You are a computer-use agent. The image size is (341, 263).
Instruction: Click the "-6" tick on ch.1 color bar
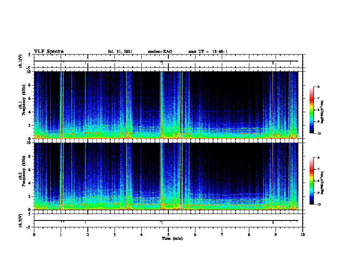pyautogui.click(x=317, y=87)
